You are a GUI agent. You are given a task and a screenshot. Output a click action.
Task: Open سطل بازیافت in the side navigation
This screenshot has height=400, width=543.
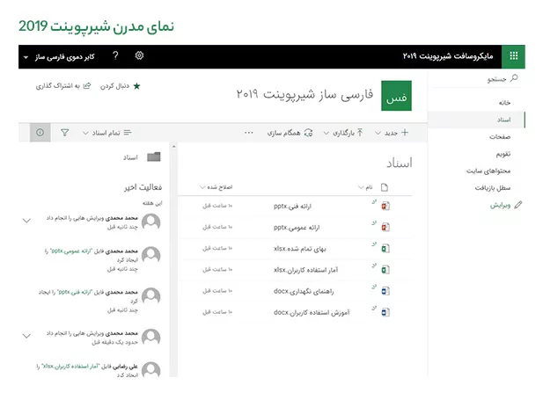tap(493, 188)
